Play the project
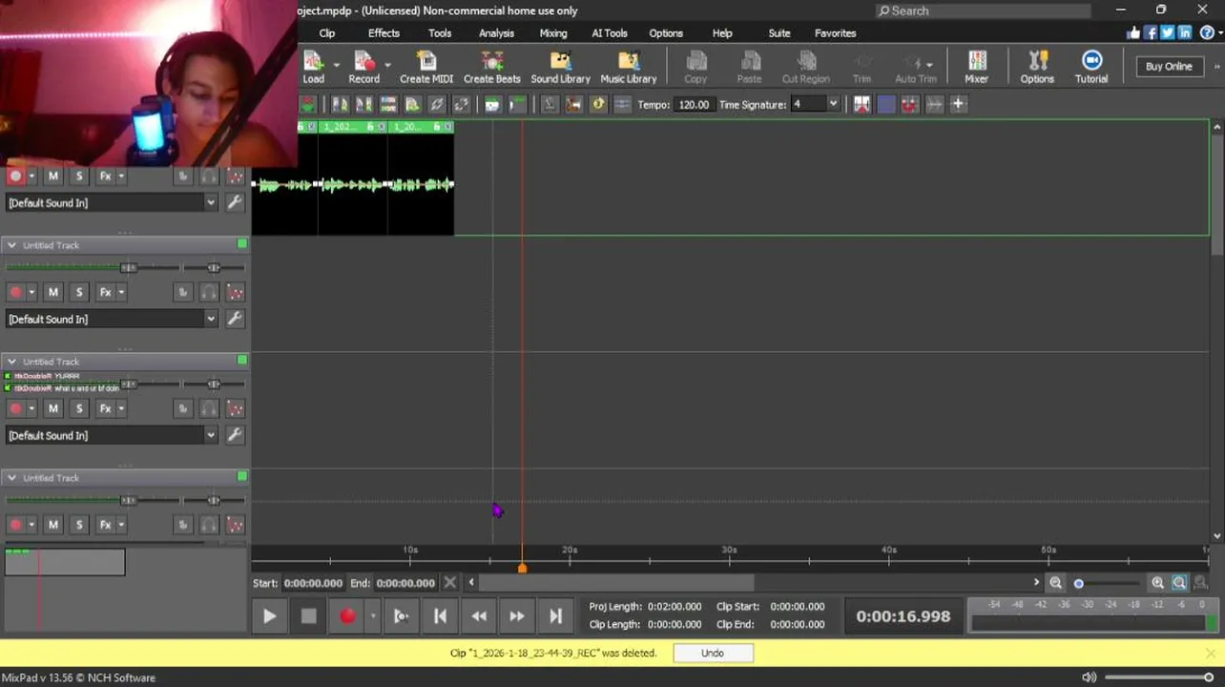The height and width of the screenshot is (687, 1225). click(270, 616)
